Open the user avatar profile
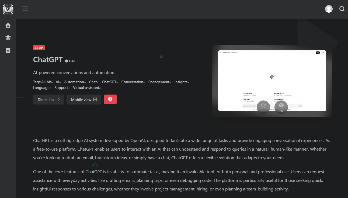This screenshot has height=198, width=348. [x=329, y=9]
